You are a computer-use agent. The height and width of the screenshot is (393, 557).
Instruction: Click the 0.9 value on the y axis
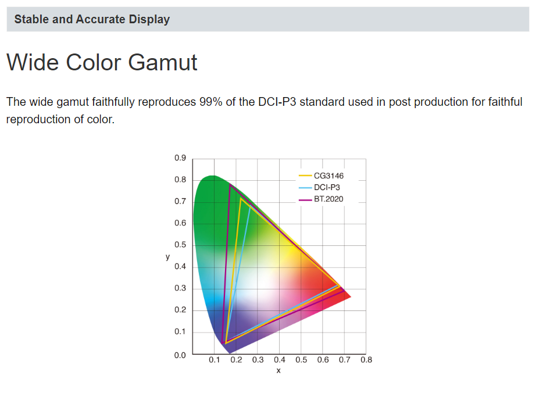180,158
